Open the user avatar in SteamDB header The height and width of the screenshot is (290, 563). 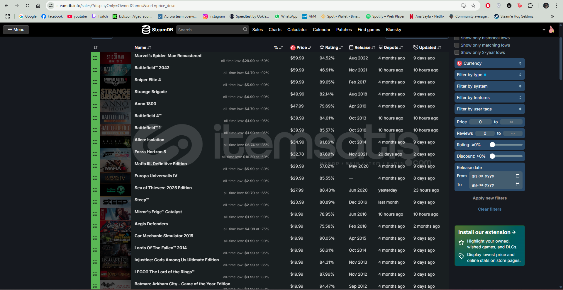point(551,30)
